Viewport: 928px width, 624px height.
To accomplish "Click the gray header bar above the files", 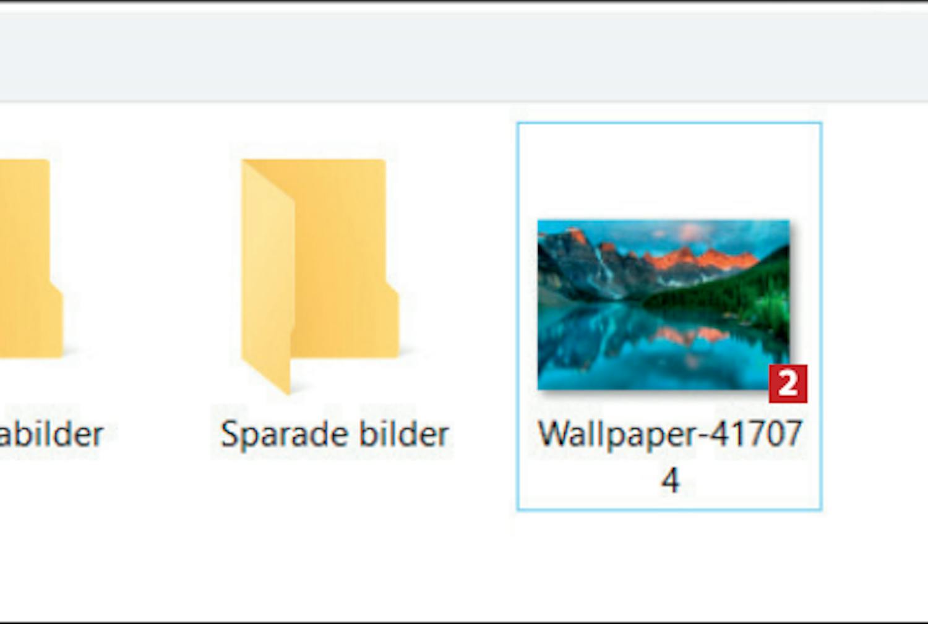I will (464, 57).
